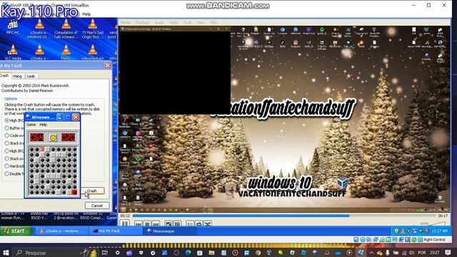Pause VLC playback
Image resolution: width=457 pixels, height=257 pixels.
coord(125,223)
